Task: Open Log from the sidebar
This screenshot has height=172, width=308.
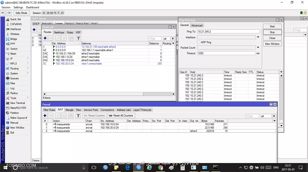Action: coord(12,88)
